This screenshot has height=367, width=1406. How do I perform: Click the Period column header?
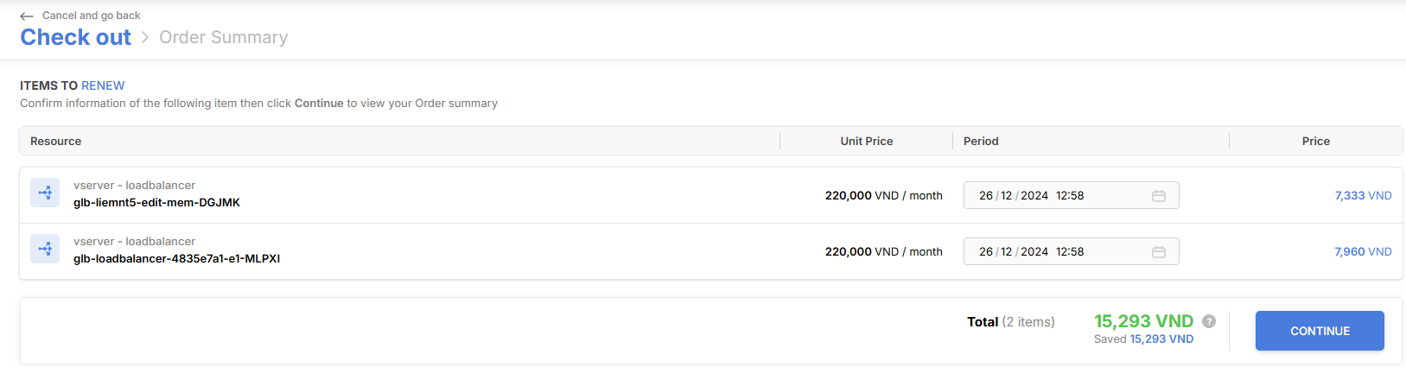[981, 141]
